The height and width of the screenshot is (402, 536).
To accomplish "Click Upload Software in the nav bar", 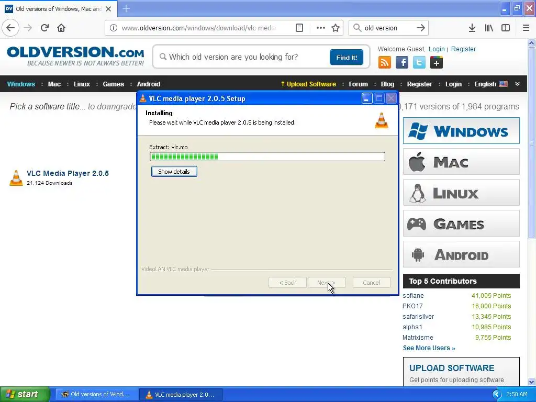I will pyautogui.click(x=308, y=84).
